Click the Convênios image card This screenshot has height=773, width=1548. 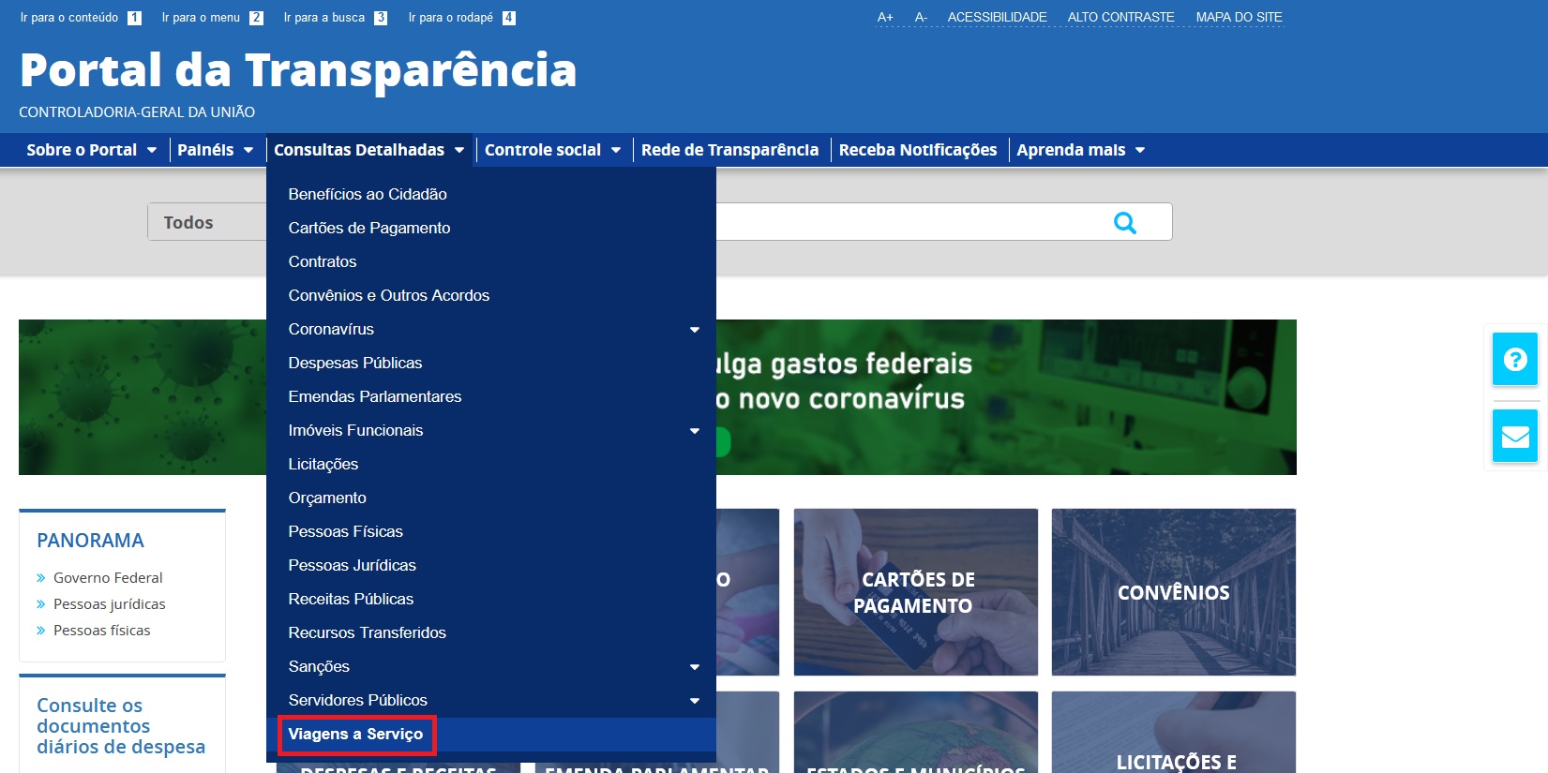click(1173, 592)
